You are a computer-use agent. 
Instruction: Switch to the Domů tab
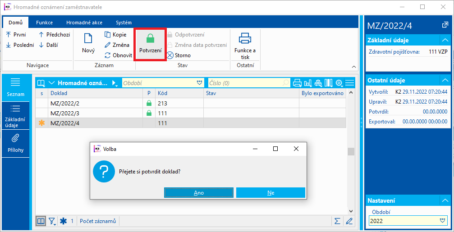16,22
